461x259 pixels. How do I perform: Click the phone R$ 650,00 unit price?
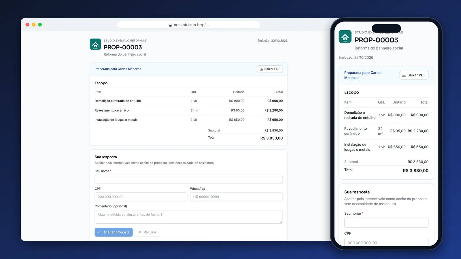tap(396, 147)
